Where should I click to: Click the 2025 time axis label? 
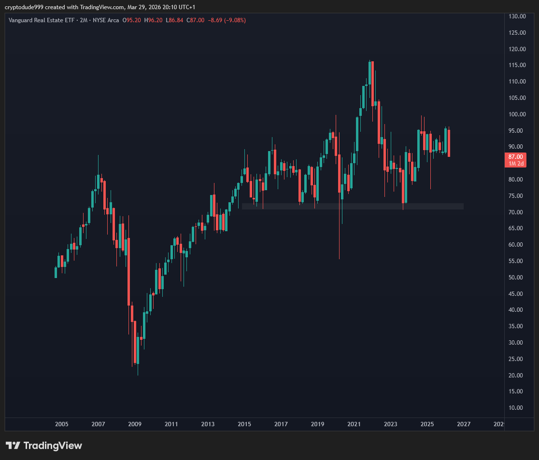coord(427,424)
